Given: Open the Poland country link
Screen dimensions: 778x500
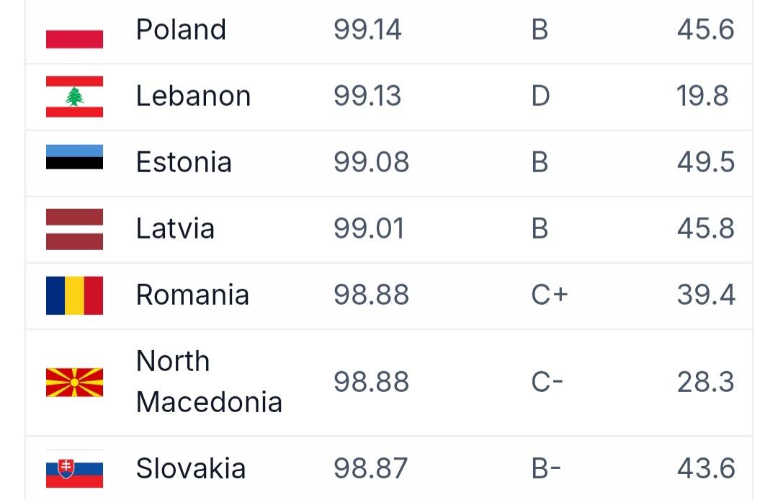Looking at the screenshot, I should point(181,30).
